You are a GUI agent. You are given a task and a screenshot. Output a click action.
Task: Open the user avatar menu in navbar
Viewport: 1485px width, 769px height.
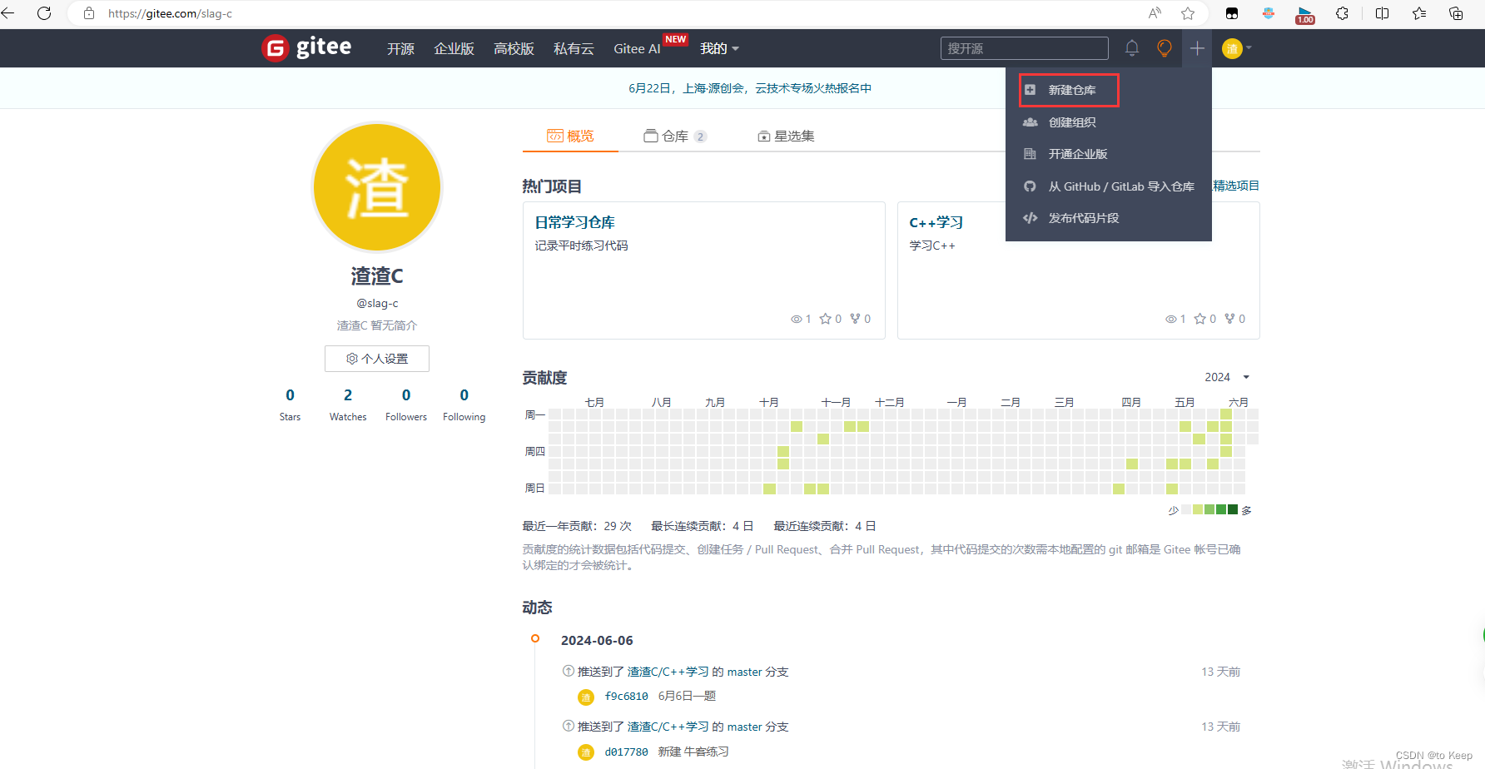pos(1237,48)
